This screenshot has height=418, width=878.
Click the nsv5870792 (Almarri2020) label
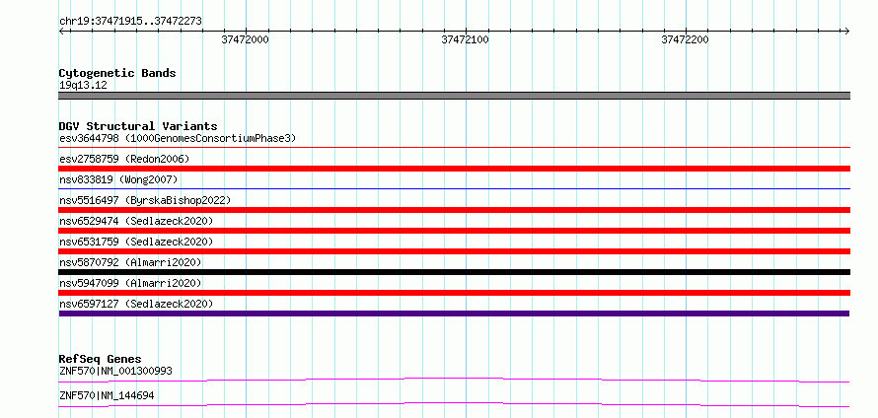click(130, 262)
